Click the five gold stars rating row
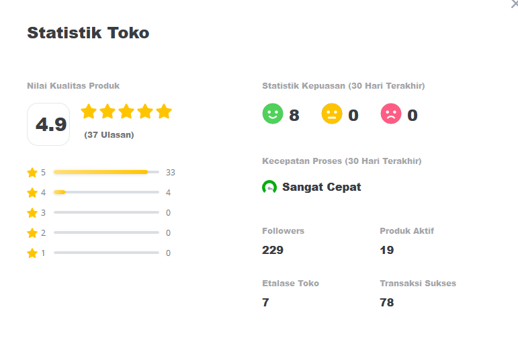This screenshot has height=344, width=518. point(126,112)
